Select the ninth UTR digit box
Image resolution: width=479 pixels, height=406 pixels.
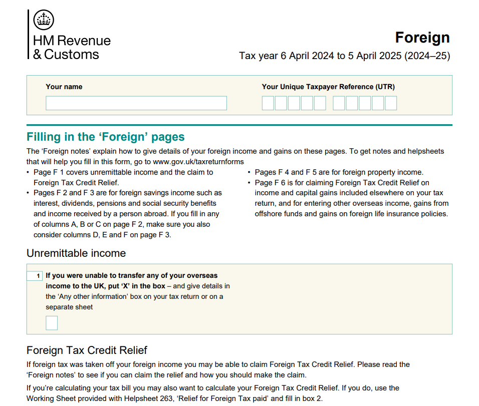point(378,103)
